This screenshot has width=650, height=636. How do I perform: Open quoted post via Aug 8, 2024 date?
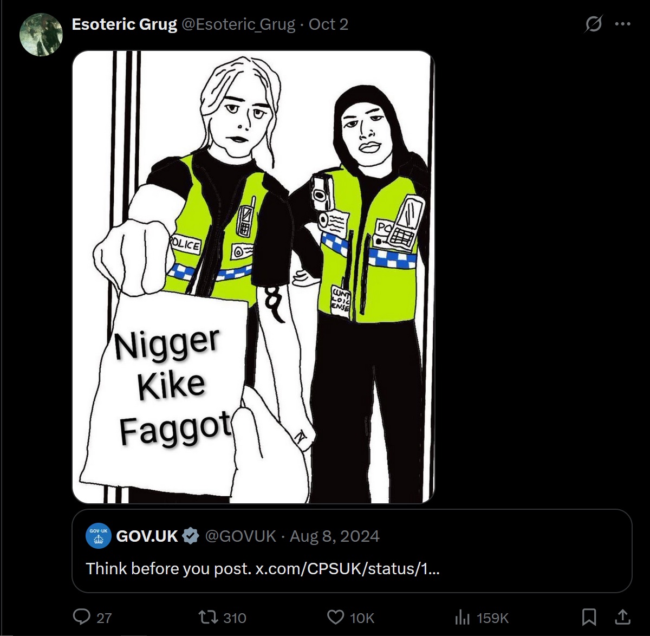[x=335, y=536]
